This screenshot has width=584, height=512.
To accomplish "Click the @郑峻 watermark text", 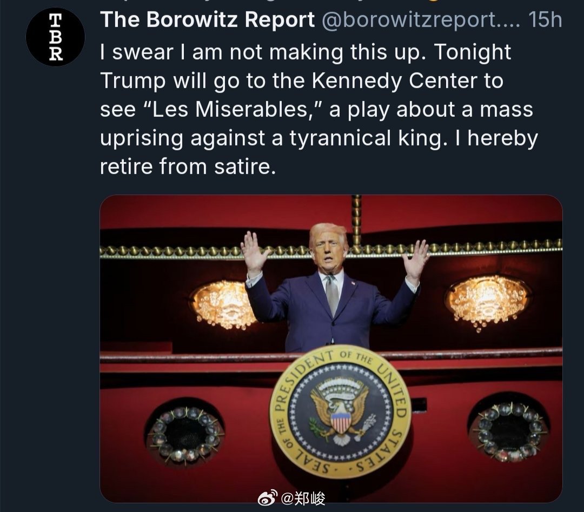I will pos(302,498).
